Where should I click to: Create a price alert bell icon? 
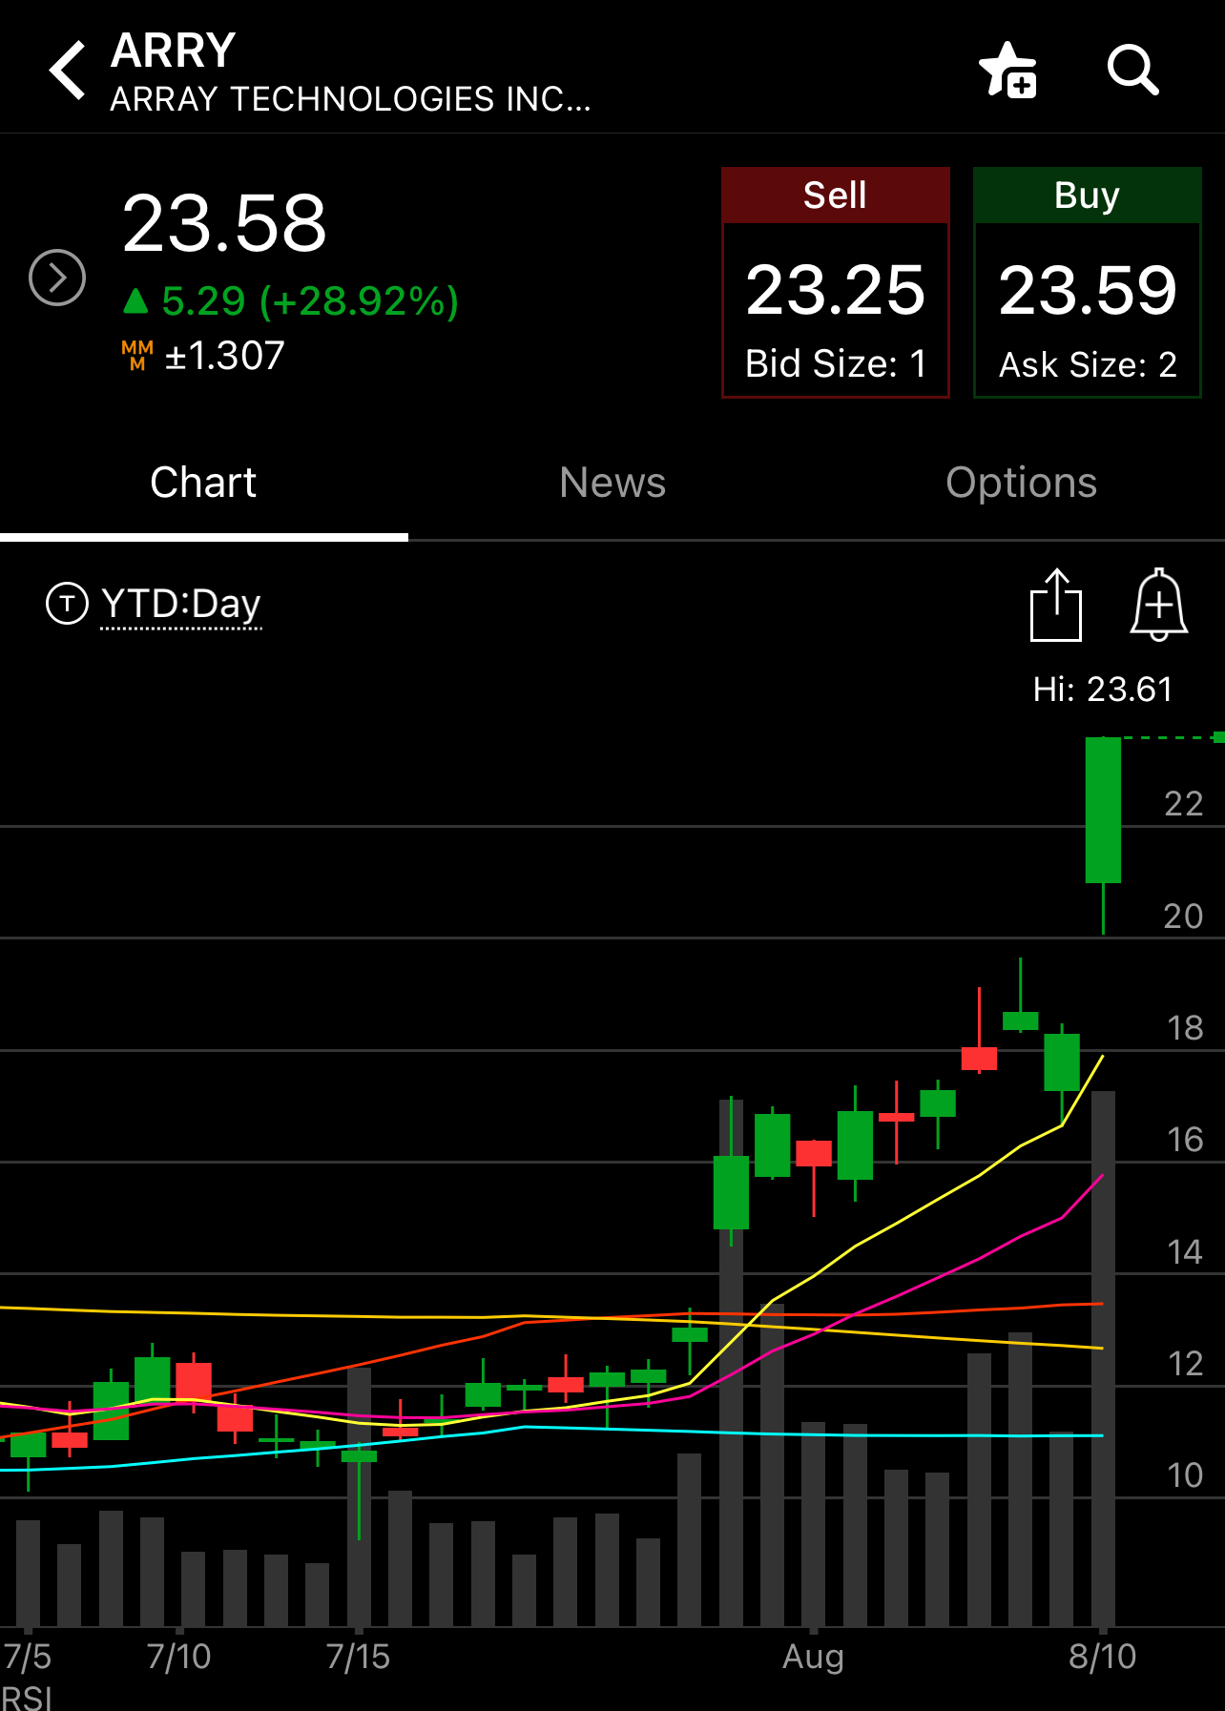(x=1159, y=605)
